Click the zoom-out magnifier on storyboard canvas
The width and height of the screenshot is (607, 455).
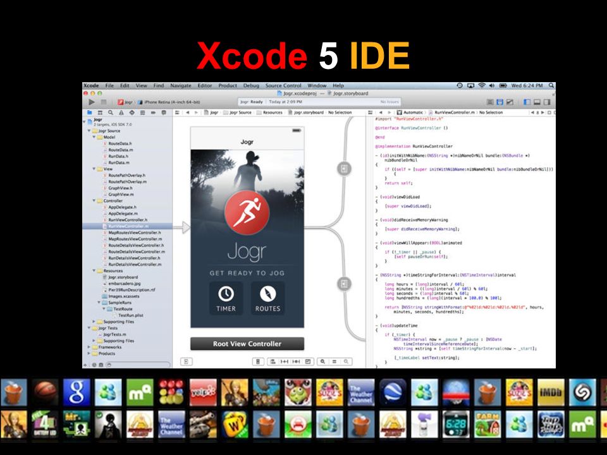coord(322,361)
